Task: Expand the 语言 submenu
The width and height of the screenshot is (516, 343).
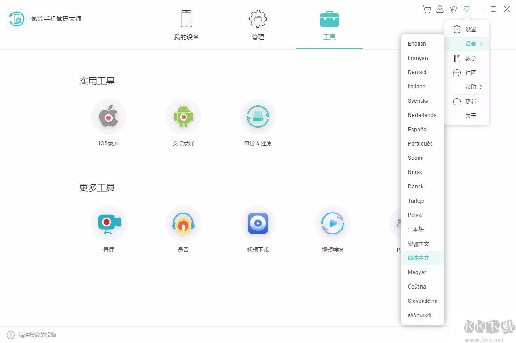Action: click(467, 44)
